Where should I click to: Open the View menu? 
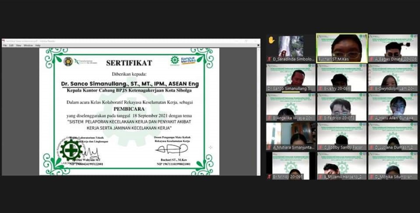[x=18, y=46]
